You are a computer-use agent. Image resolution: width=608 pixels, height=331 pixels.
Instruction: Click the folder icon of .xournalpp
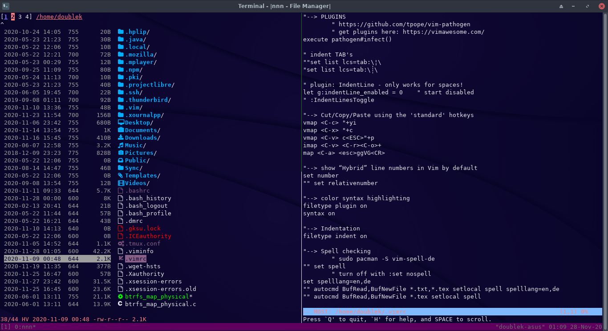tap(121, 115)
